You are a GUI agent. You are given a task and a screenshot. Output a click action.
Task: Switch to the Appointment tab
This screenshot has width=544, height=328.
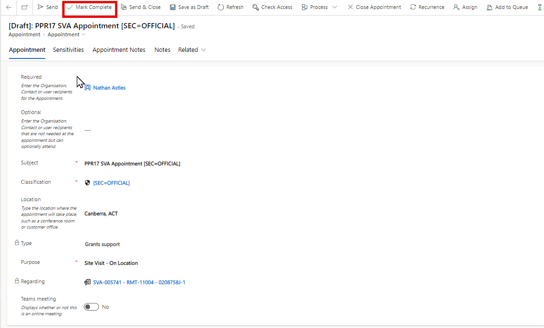(27, 50)
